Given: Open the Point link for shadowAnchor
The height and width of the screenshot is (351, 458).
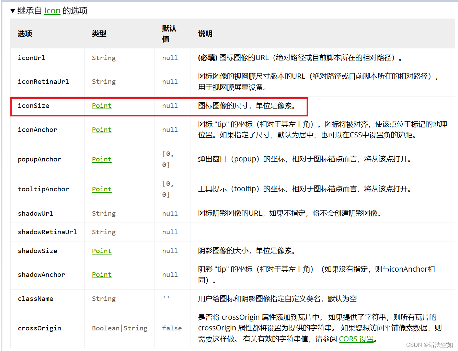Looking at the screenshot, I should tap(102, 274).
